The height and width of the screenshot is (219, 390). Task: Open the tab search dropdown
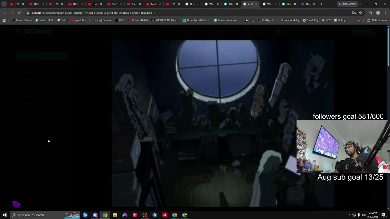(x=4, y=4)
